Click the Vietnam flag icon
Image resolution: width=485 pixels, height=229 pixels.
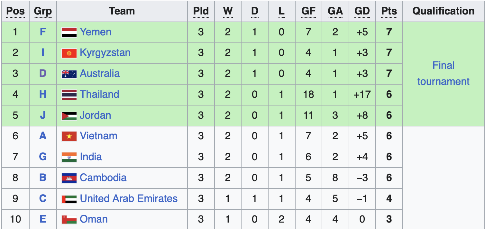coord(69,136)
